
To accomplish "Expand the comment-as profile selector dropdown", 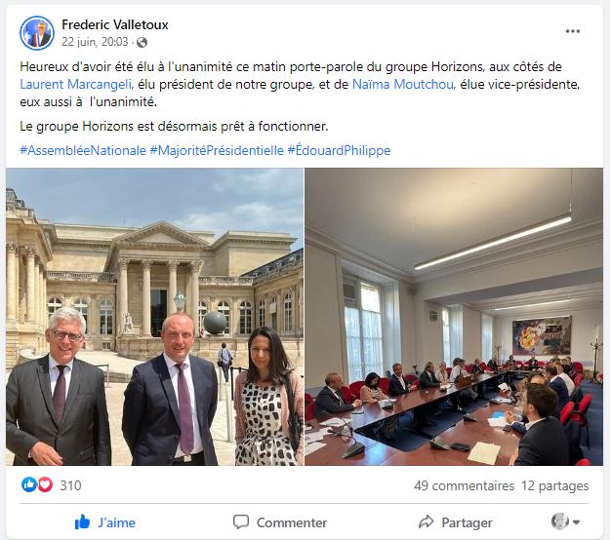I will (566, 521).
